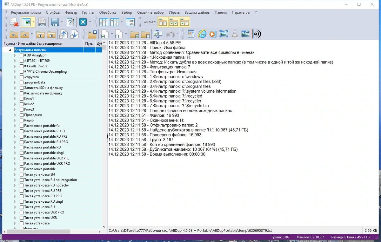Image resolution: width=381 pixels, height=242 pixels.
Task: Check the box for Кино1 group
Action: (x=21, y=99)
